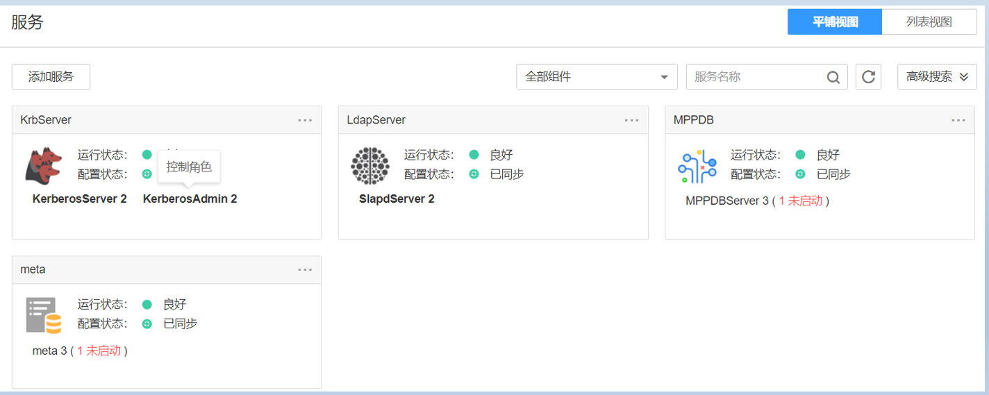
Task: Click the 服务 page heading
Action: tap(27, 22)
